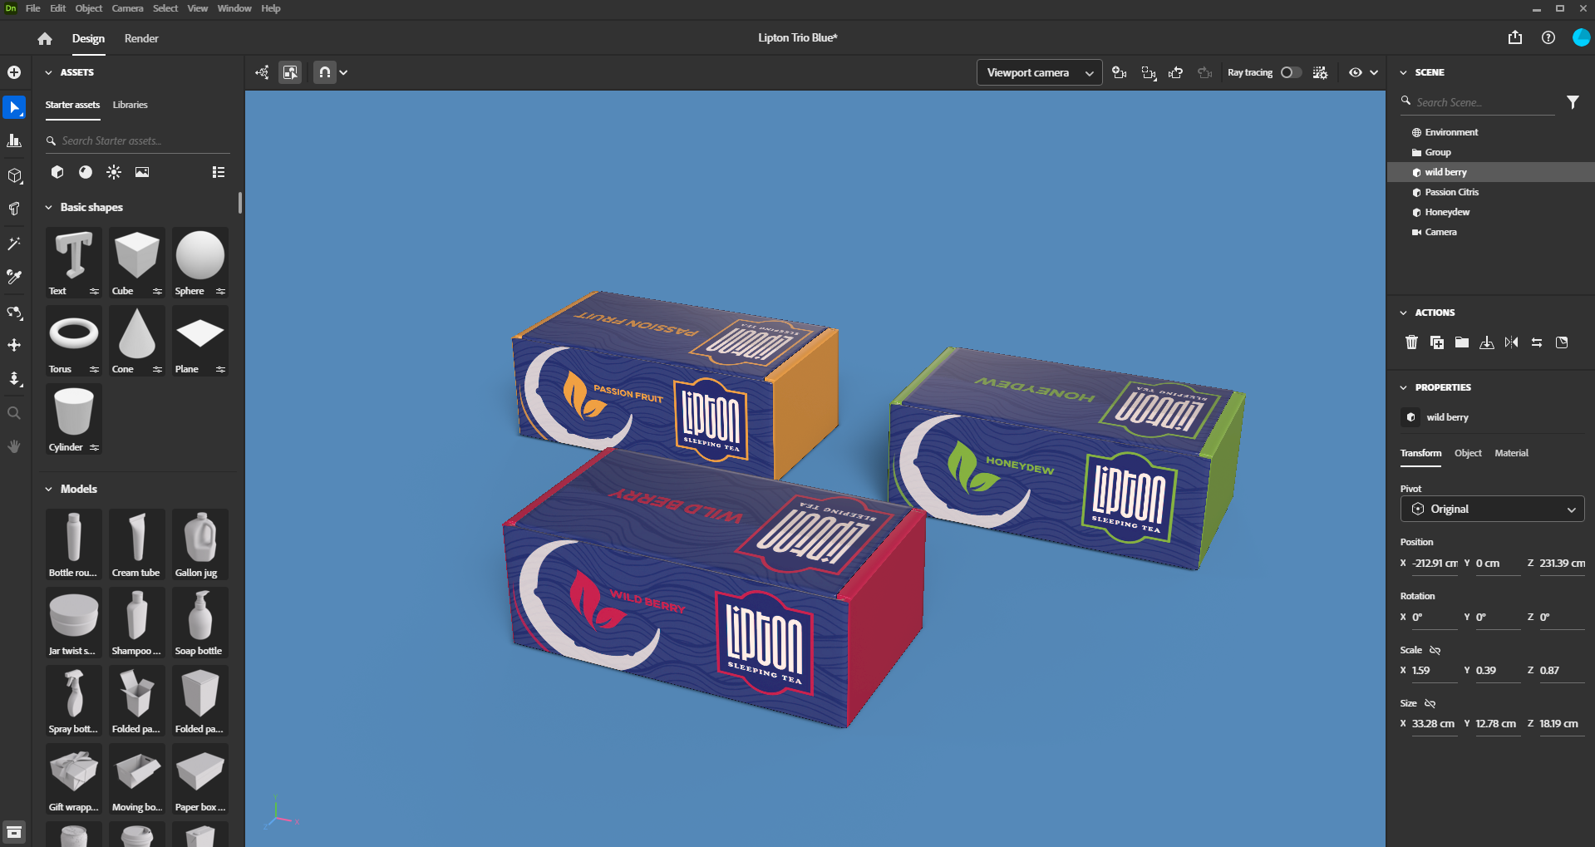Select the Hand tool
This screenshot has height=847, width=1595.
tap(14, 446)
